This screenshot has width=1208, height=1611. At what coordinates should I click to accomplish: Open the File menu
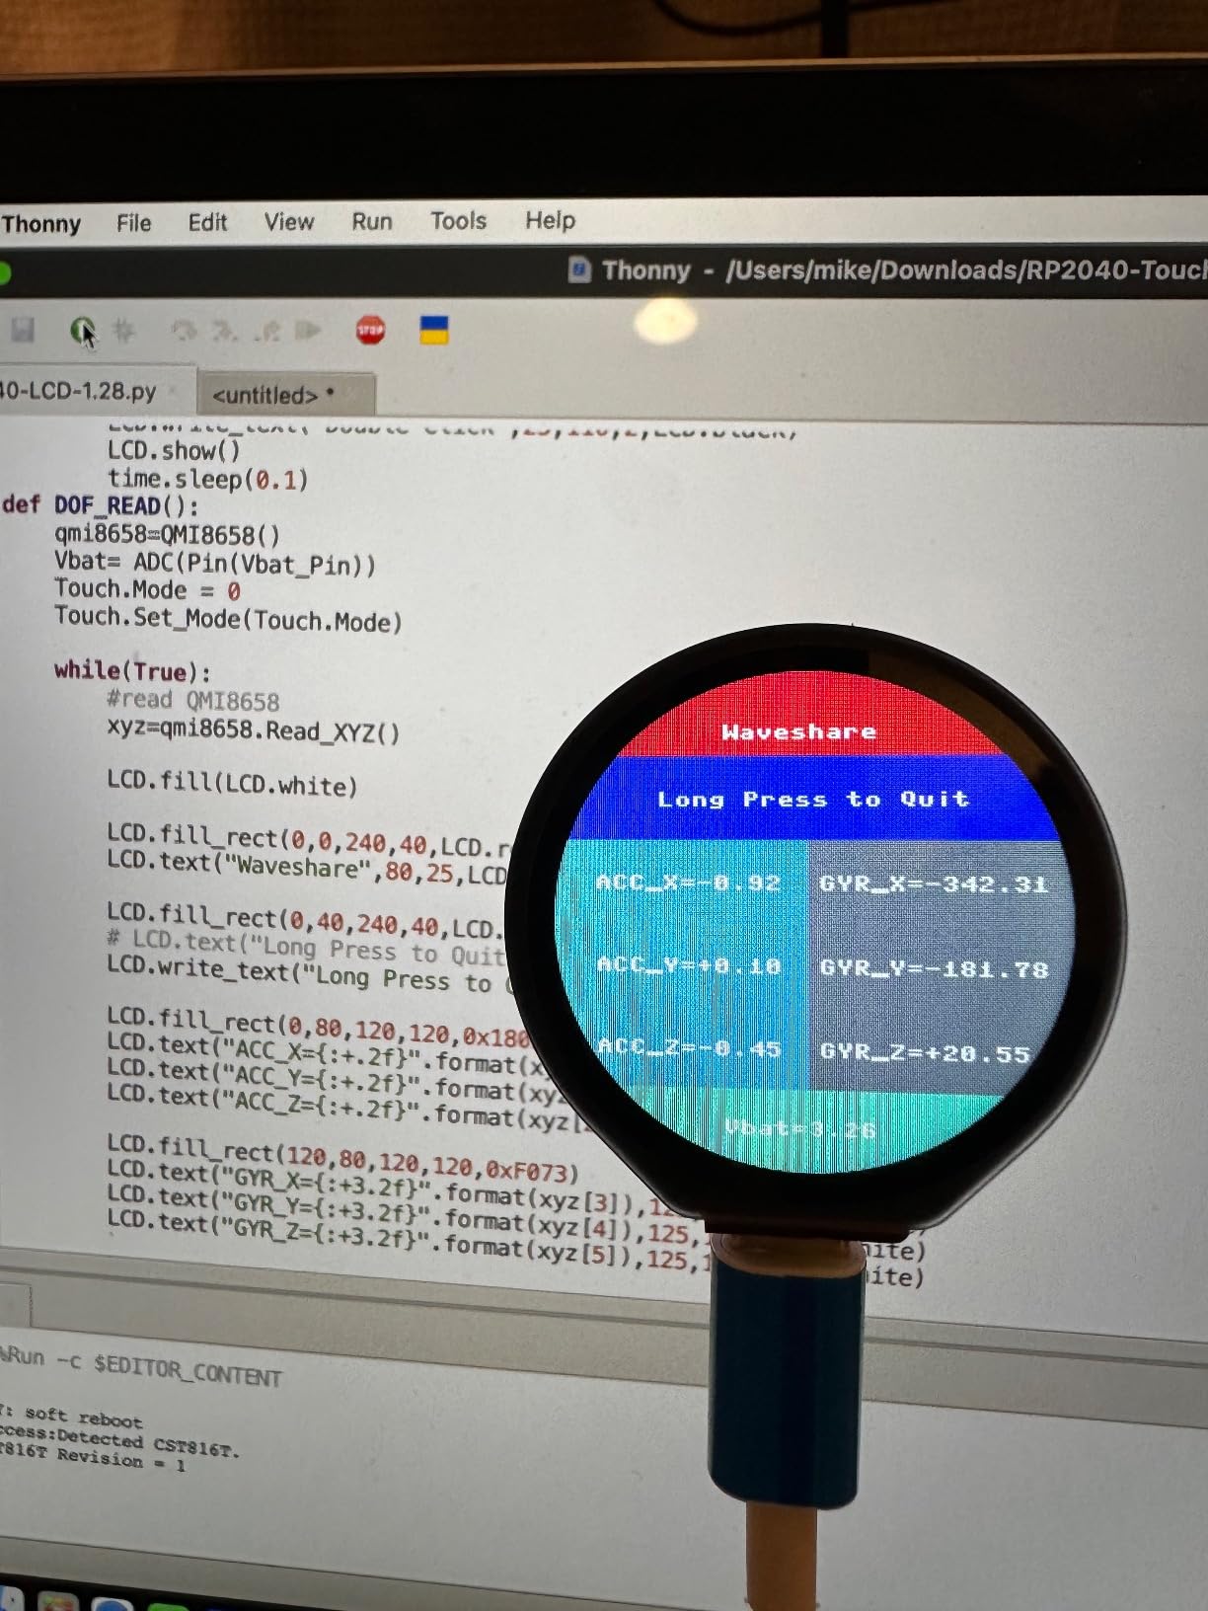point(133,223)
